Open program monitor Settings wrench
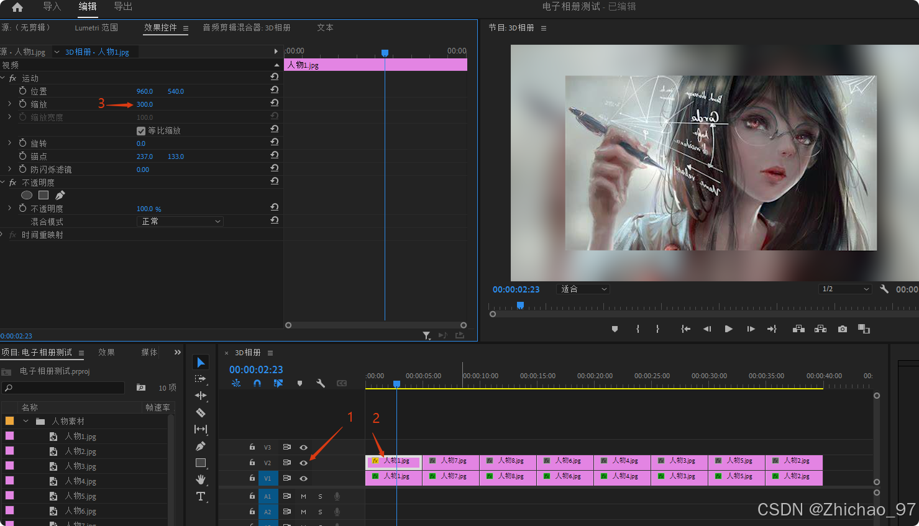 tap(884, 289)
